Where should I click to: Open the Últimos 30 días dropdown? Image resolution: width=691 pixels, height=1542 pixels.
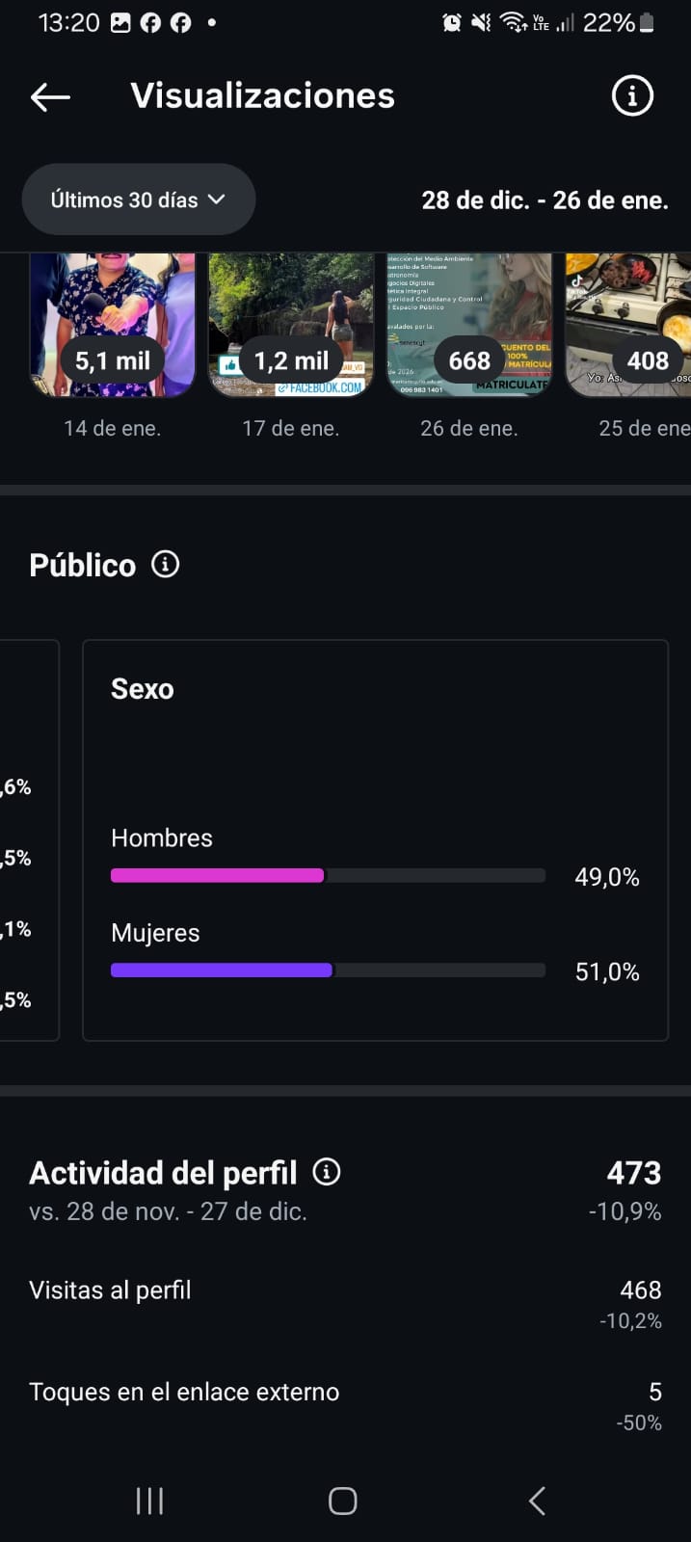(139, 199)
